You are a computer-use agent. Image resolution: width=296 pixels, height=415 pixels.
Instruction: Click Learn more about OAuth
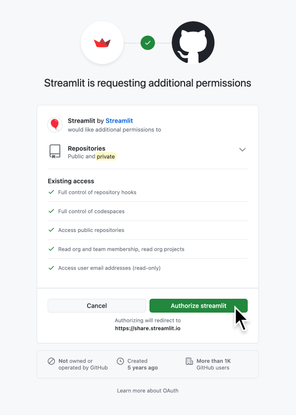148,390
